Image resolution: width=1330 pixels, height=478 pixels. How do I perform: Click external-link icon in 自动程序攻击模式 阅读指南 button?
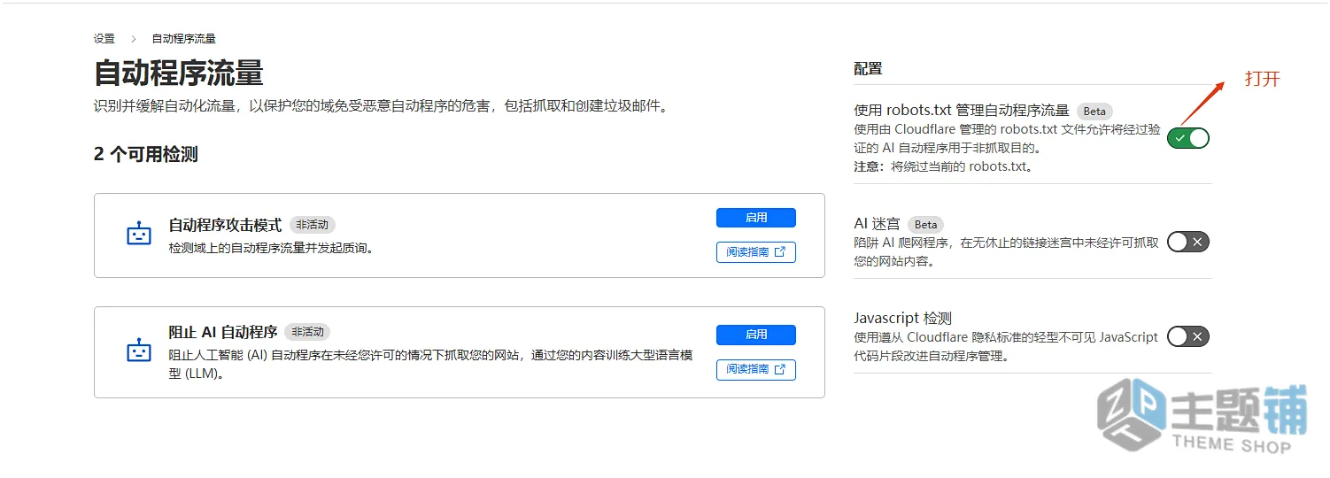[x=780, y=252]
